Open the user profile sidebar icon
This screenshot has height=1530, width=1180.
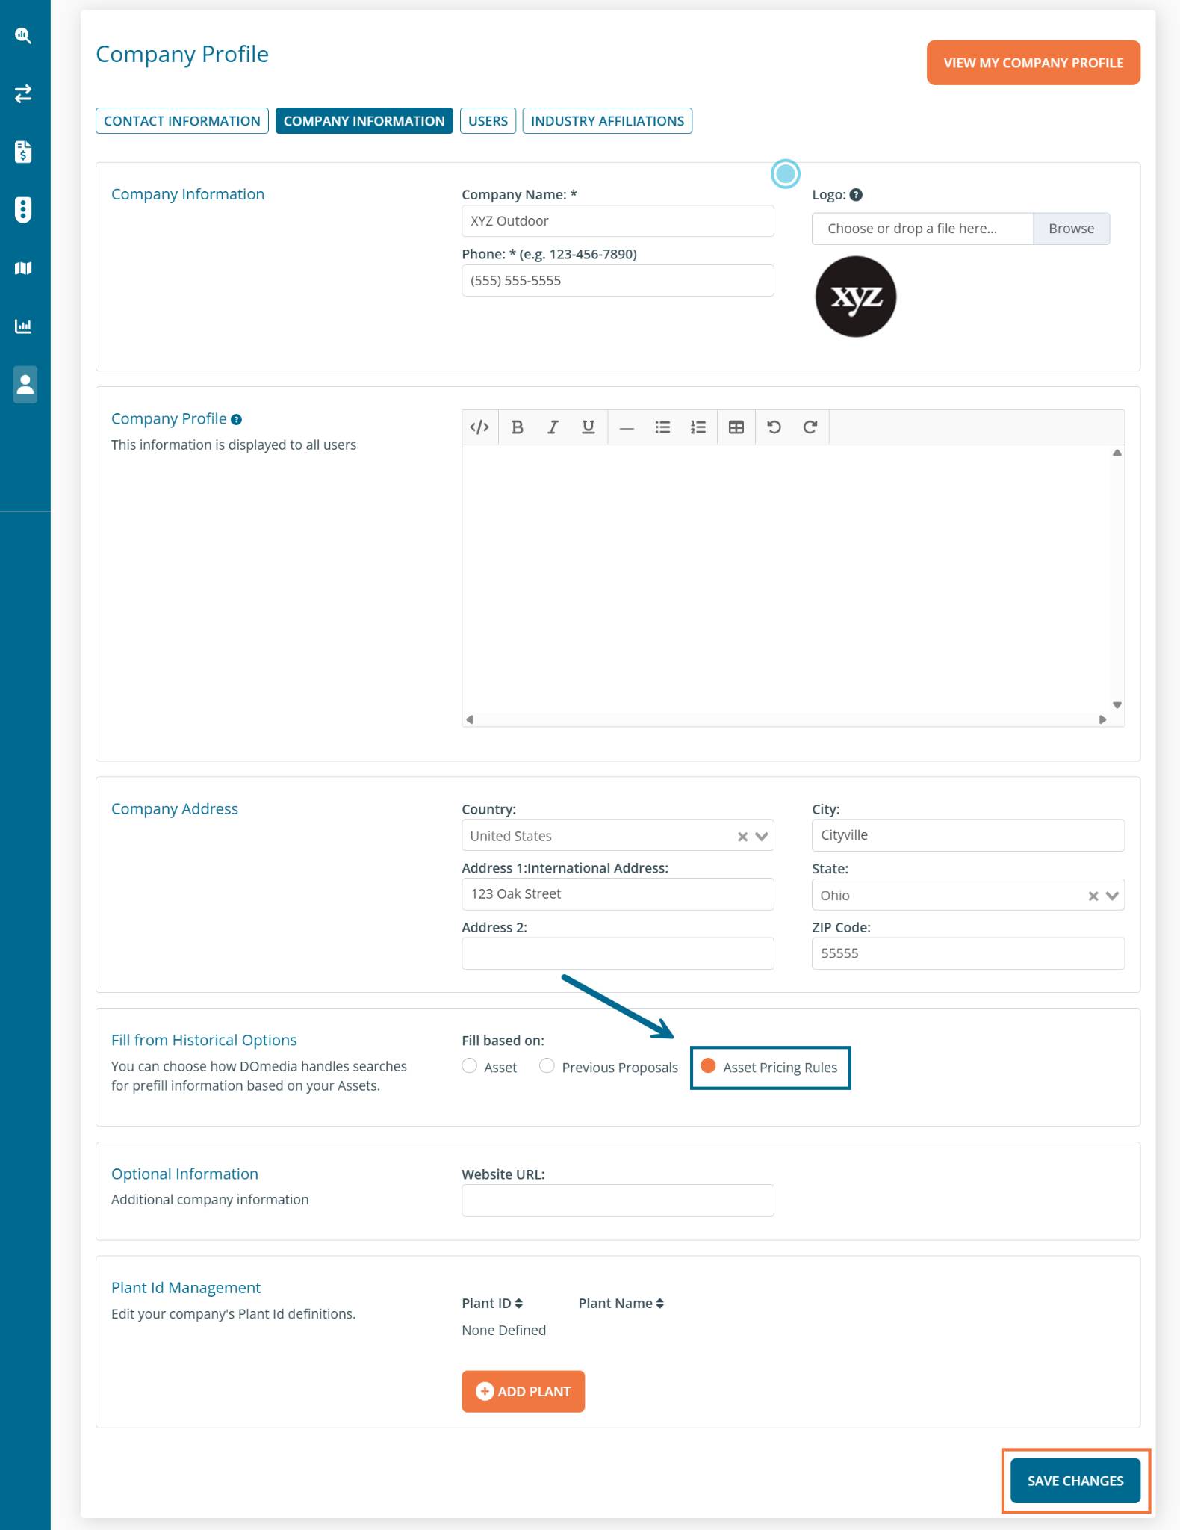coord(25,384)
